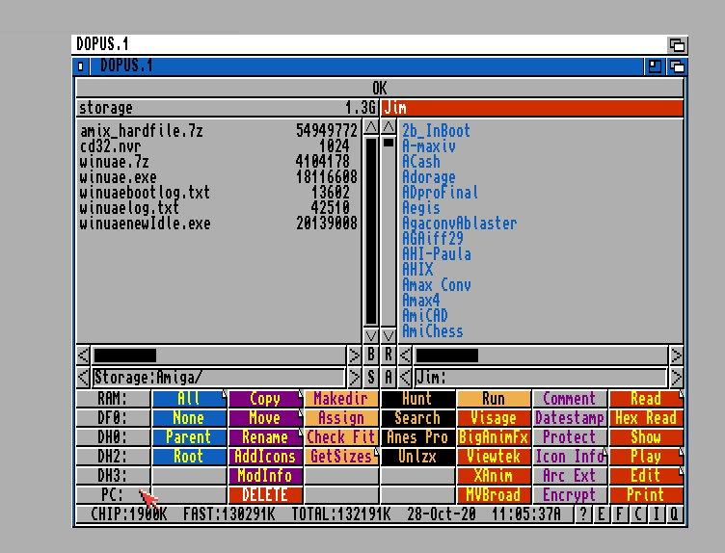The height and width of the screenshot is (553, 725).
Task: Click the ? help button in status bar
Action: point(583,513)
